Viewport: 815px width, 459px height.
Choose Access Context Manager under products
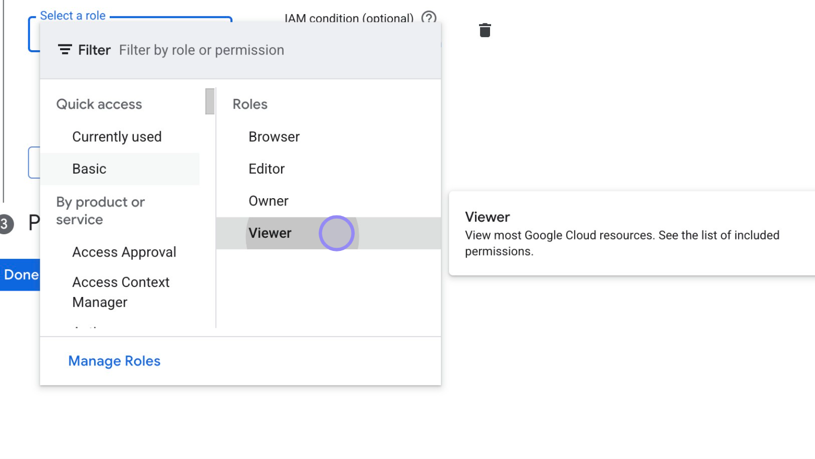[120, 292]
